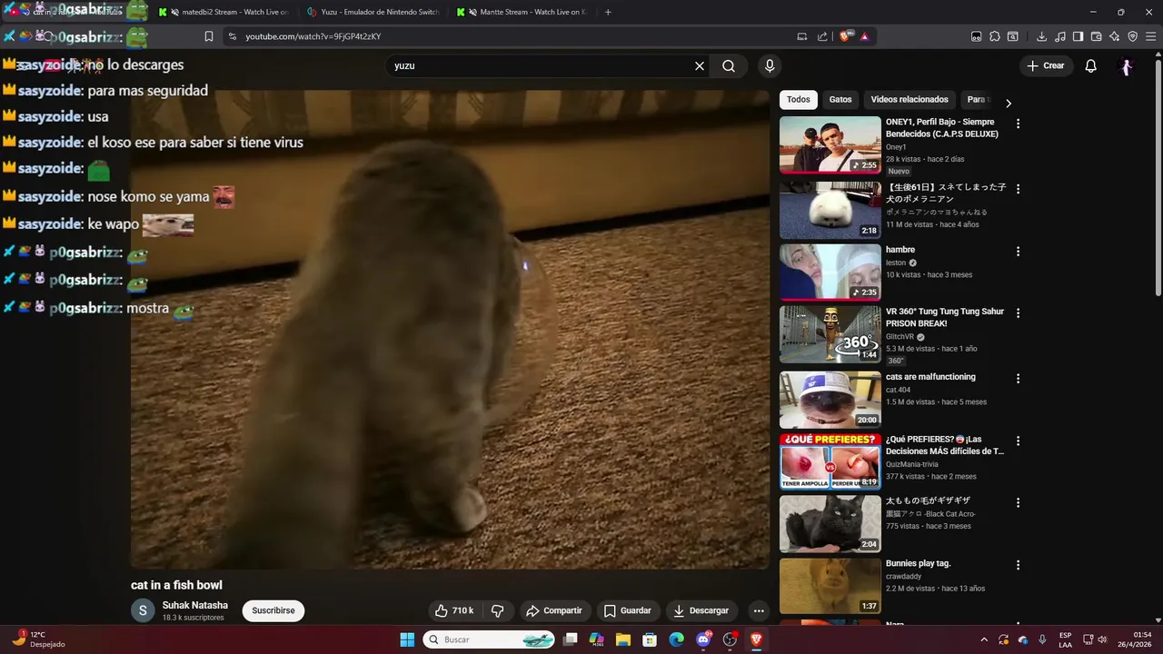This screenshot has width=1163, height=654.
Task: Open options for ONEY1 Perfil Bajo video
Action: click(x=1018, y=124)
